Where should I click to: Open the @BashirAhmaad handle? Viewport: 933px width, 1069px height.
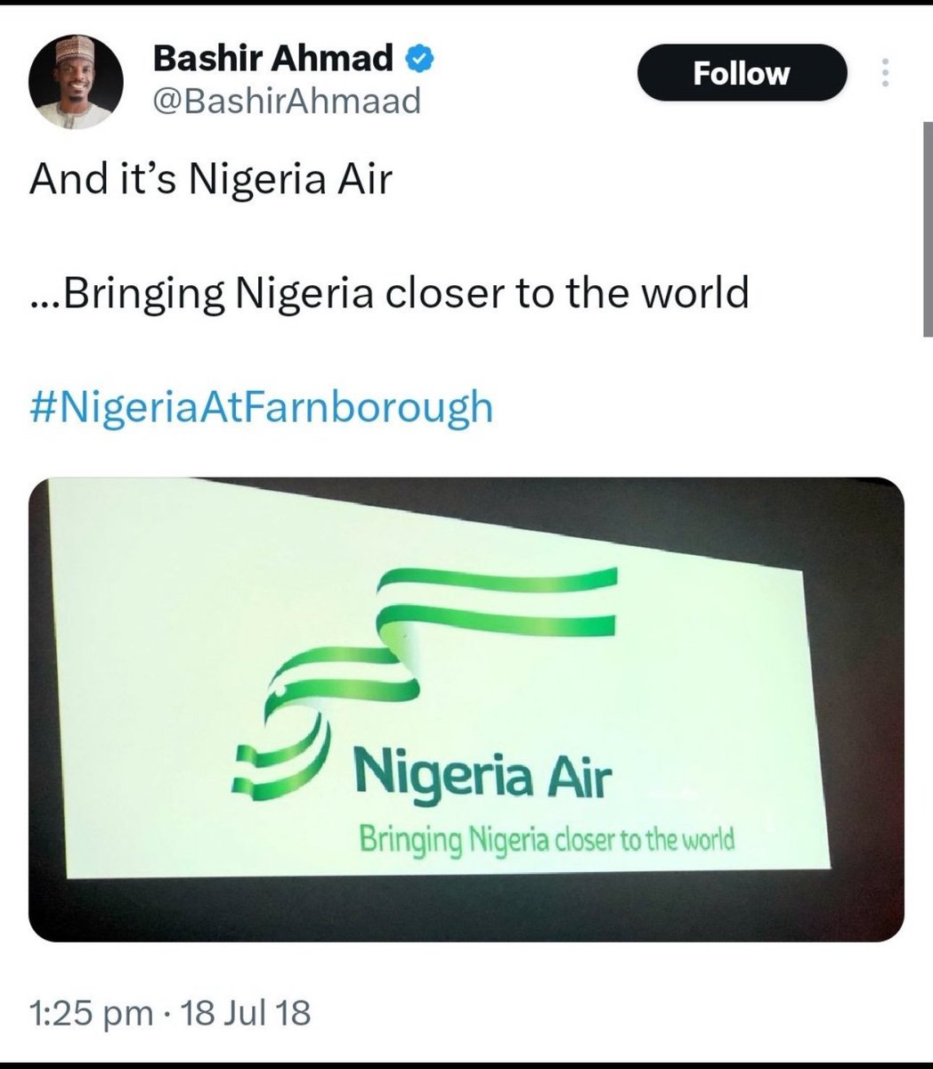coord(286,101)
